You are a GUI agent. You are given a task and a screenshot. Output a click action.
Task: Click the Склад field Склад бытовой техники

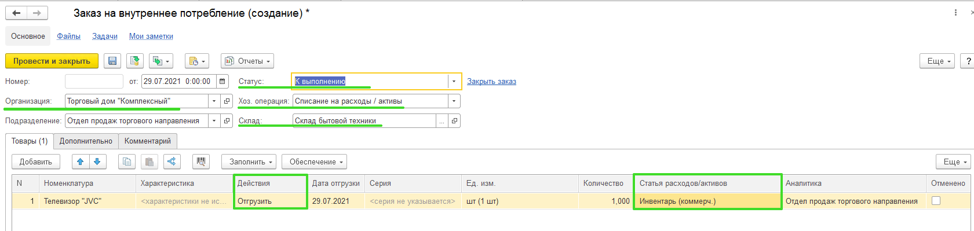[x=364, y=121]
